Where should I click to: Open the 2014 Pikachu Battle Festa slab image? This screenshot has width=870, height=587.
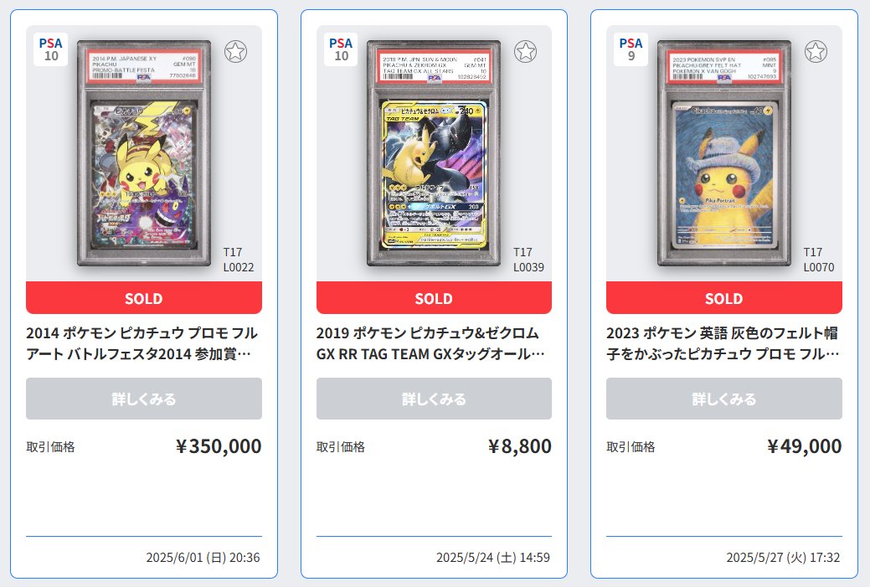click(144, 152)
